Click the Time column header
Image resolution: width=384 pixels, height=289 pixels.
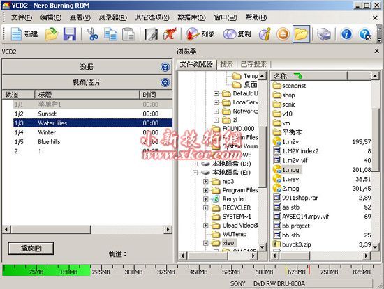[156, 95]
